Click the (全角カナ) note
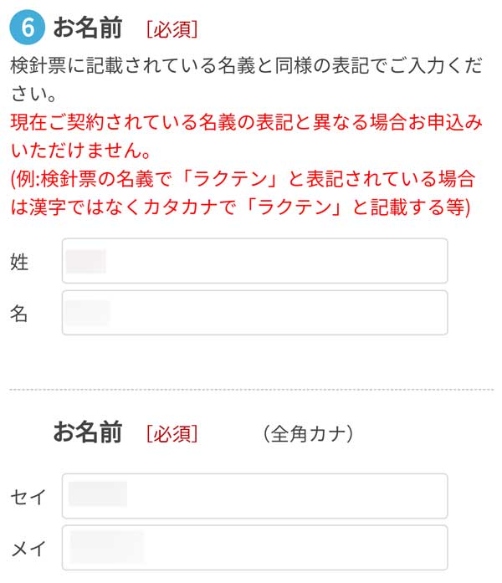Image resolution: width=502 pixels, height=583 pixels. pyautogui.click(x=307, y=433)
